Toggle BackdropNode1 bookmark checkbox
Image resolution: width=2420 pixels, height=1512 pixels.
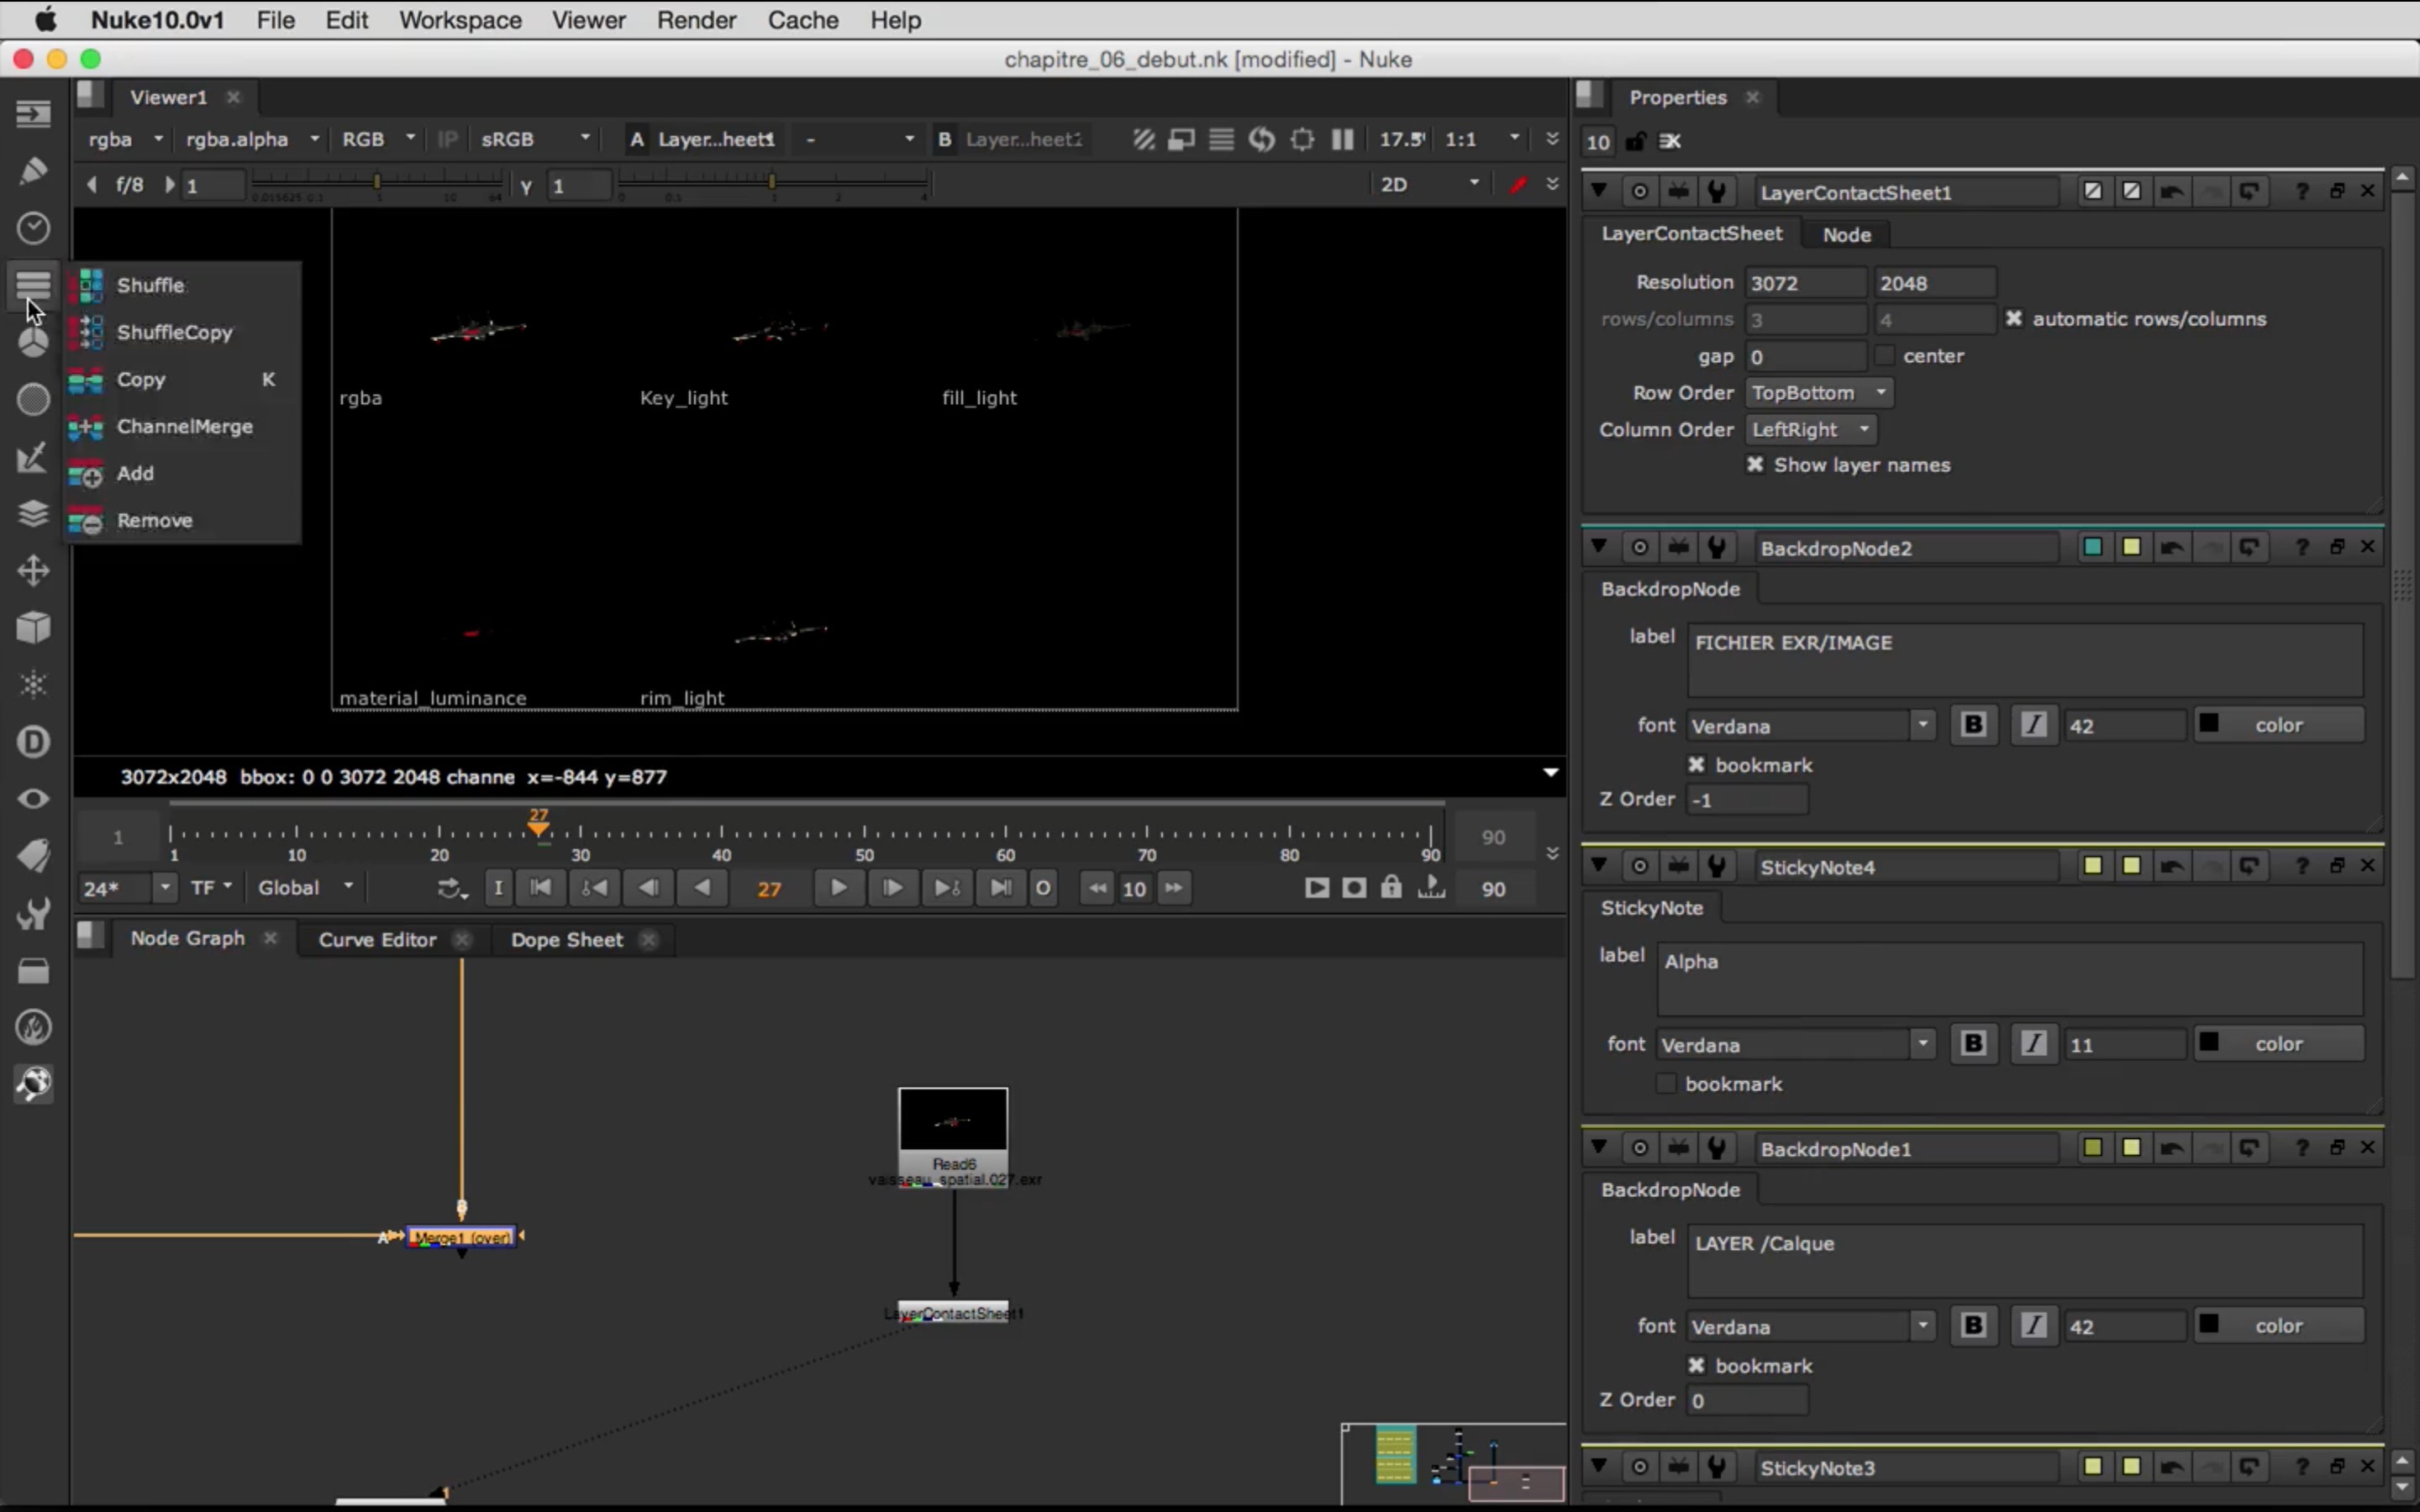pyautogui.click(x=1696, y=1366)
